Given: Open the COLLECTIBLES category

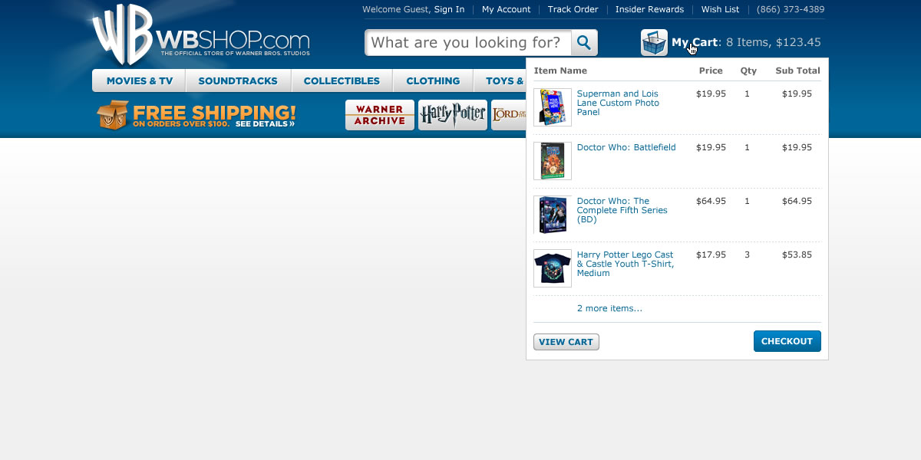Looking at the screenshot, I should point(342,80).
